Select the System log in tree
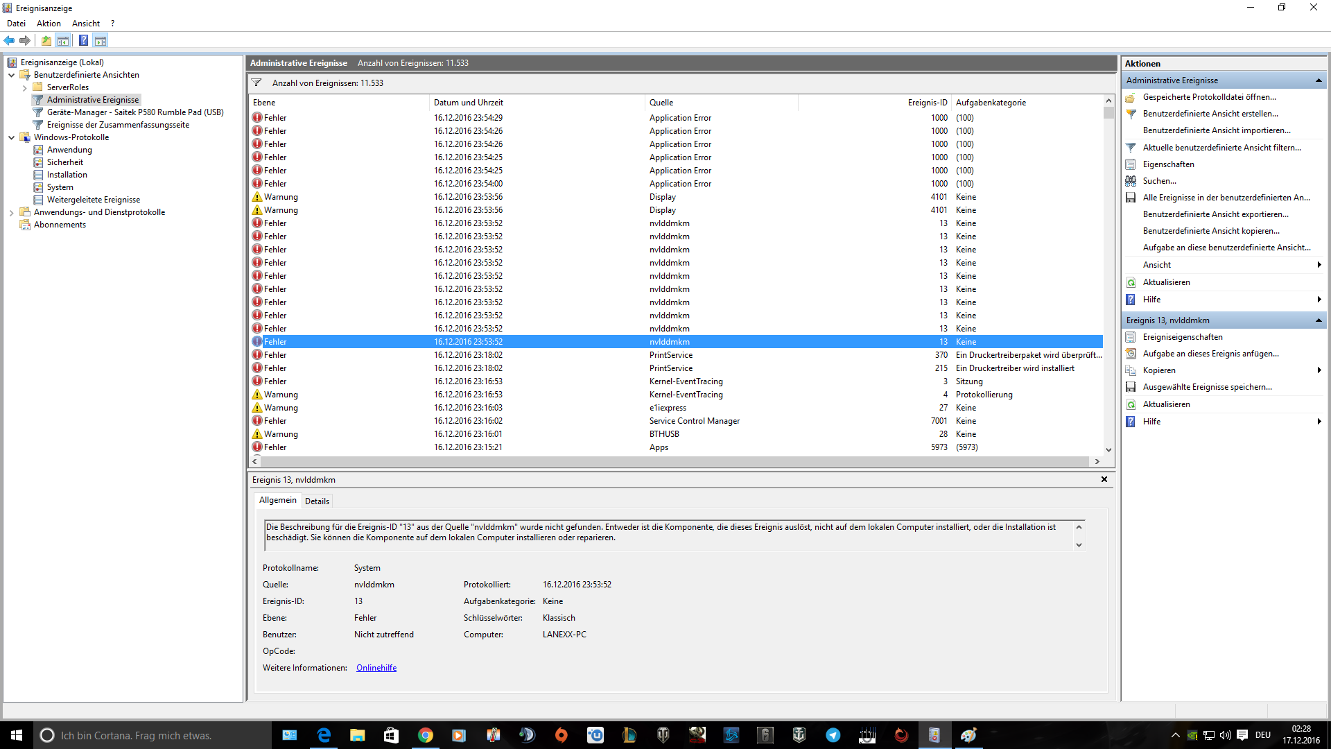The width and height of the screenshot is (1331, 749). (60, 187)
